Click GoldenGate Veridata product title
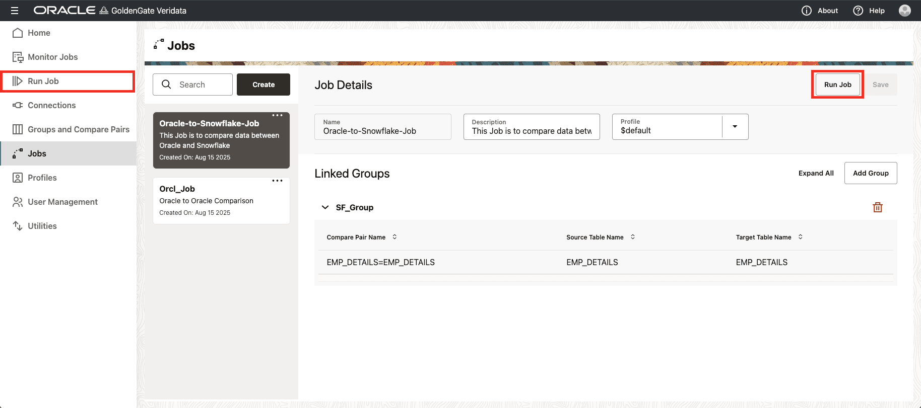 pyautogui.click(x=149, y=11)
